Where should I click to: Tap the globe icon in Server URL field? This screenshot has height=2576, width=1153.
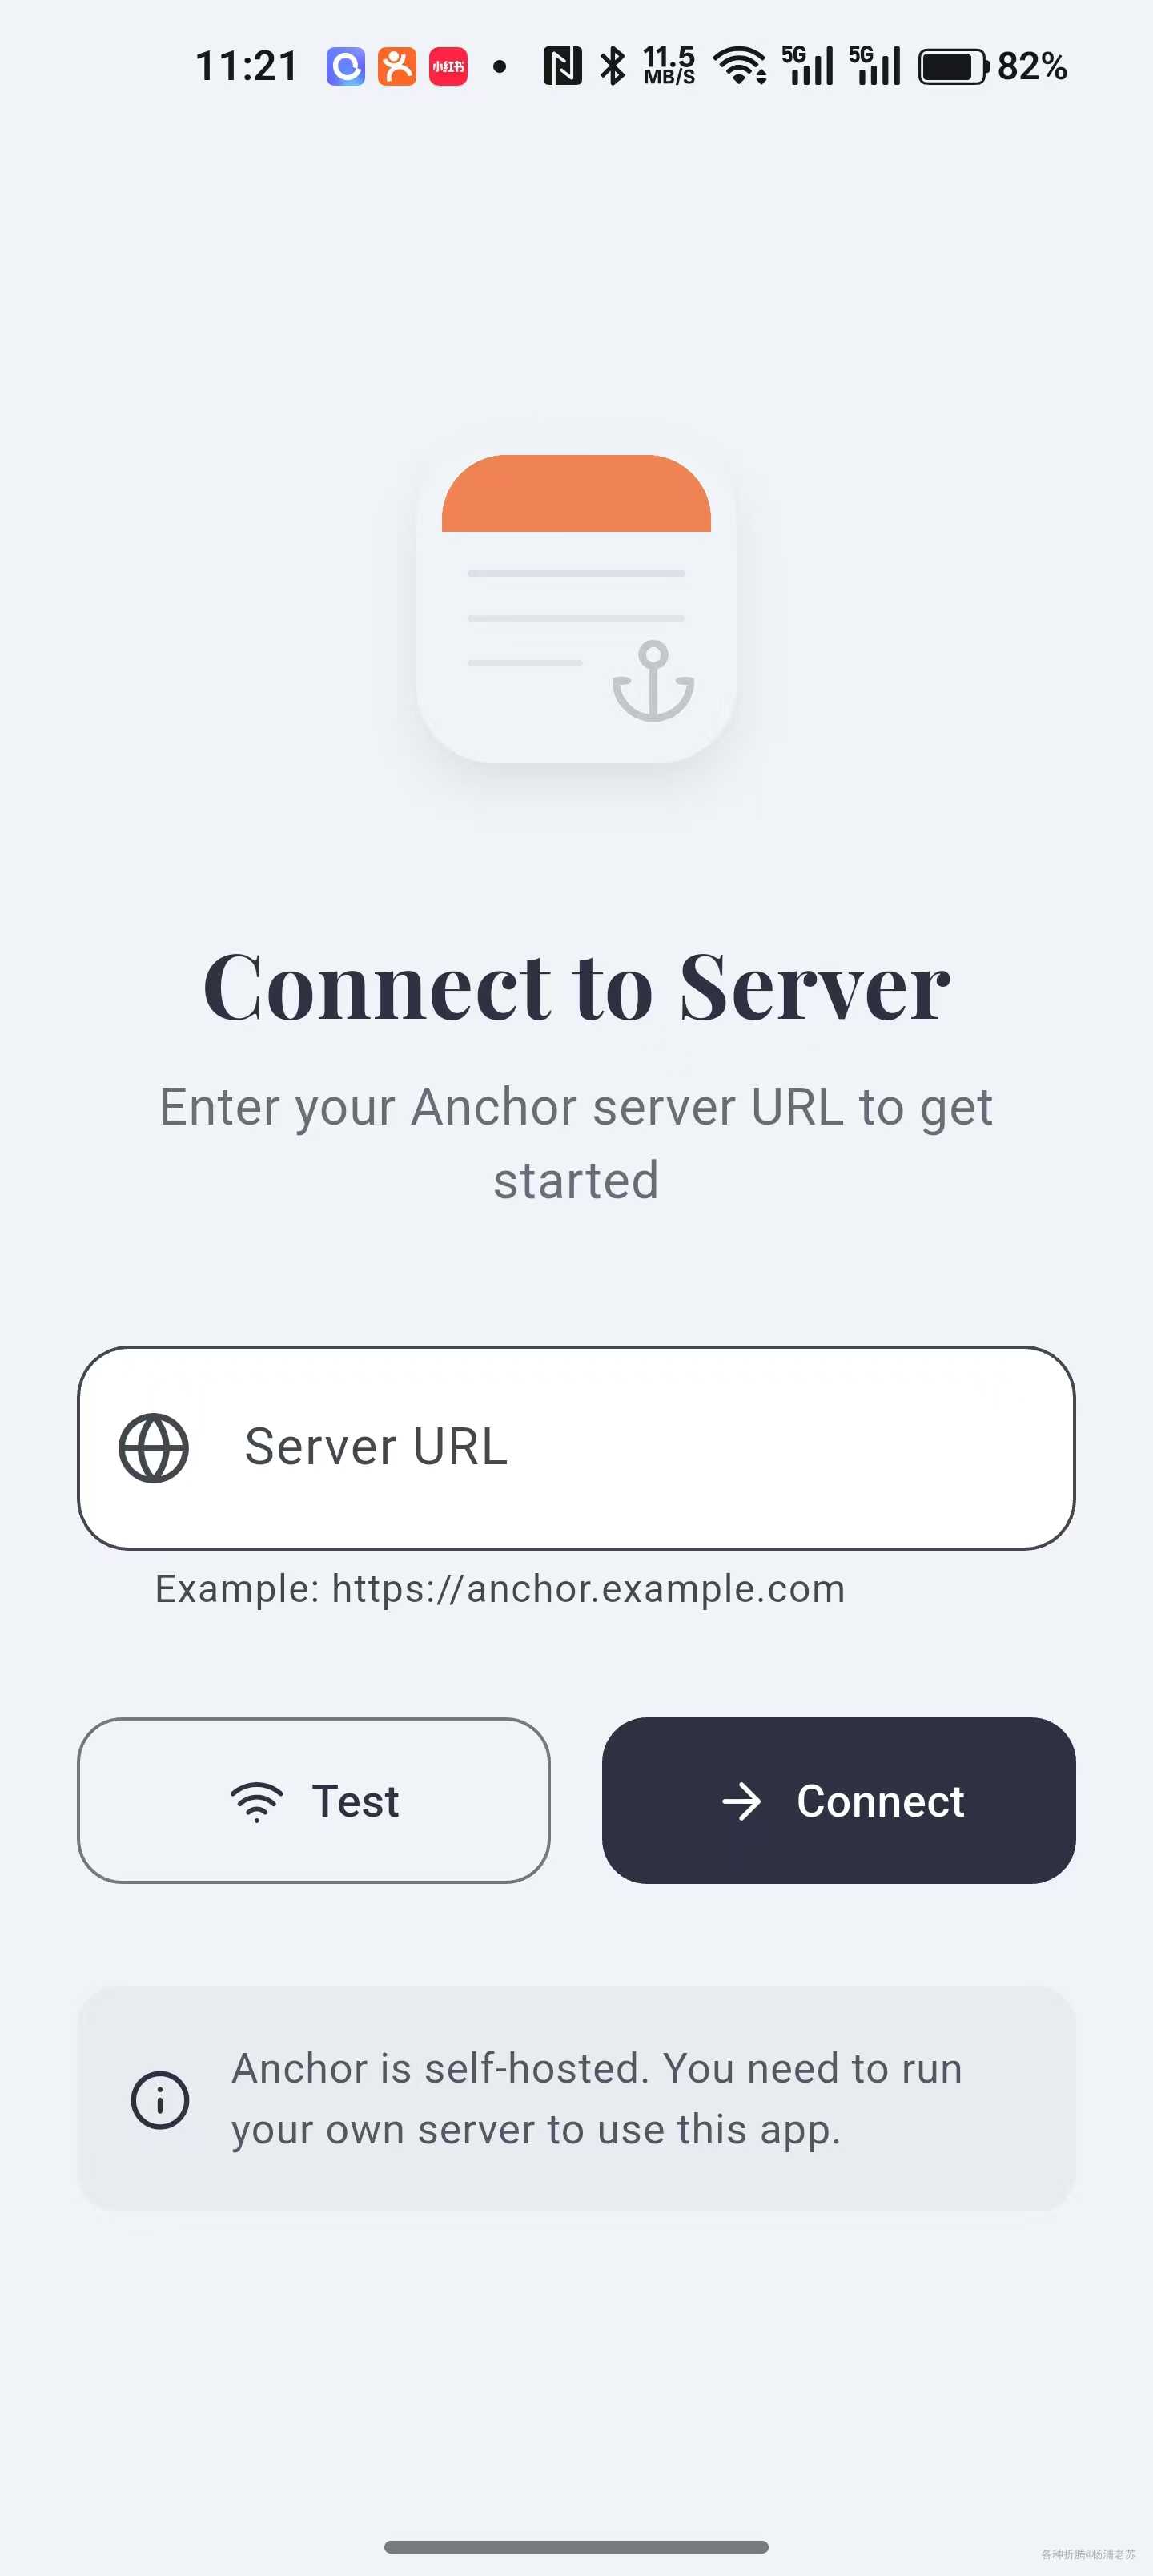153,1447
